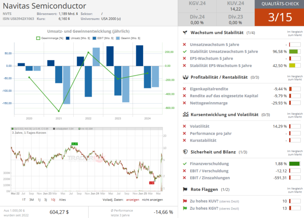Click the -14,66 % performance value
The width and height of the screenshot is (304, 218).
point(163,212)
